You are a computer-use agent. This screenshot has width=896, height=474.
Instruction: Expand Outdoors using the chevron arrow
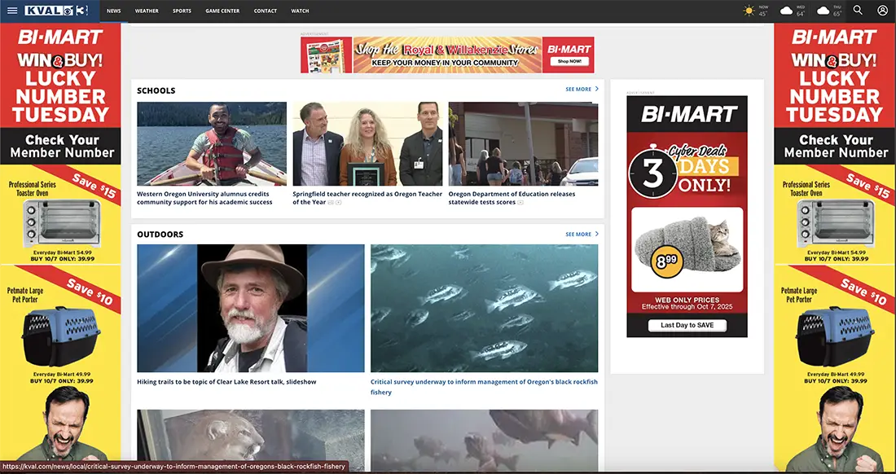tap(596, 234)
